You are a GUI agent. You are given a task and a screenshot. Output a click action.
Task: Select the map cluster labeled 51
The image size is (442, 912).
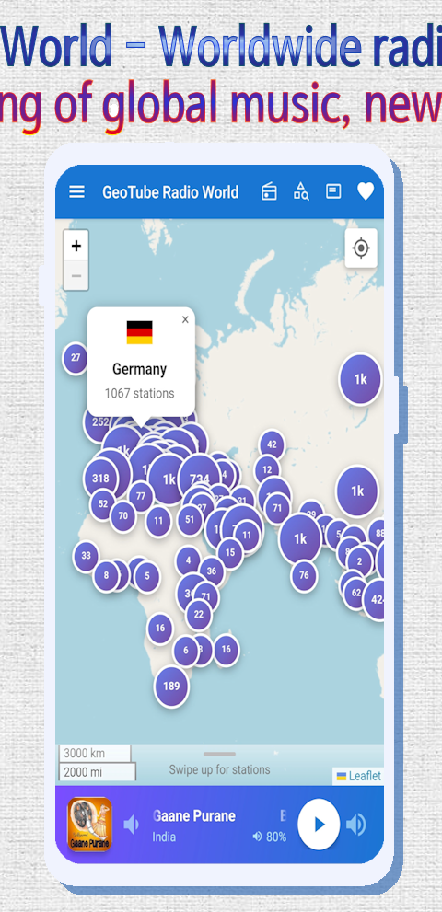click(x=190, y=519)
